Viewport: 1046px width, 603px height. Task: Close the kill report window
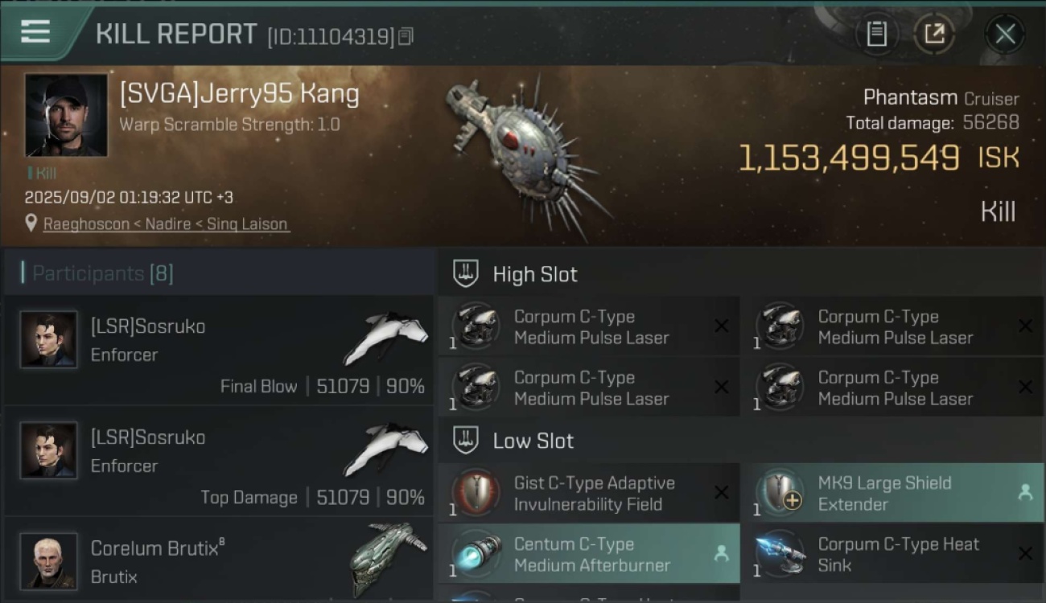[1005, 34]
